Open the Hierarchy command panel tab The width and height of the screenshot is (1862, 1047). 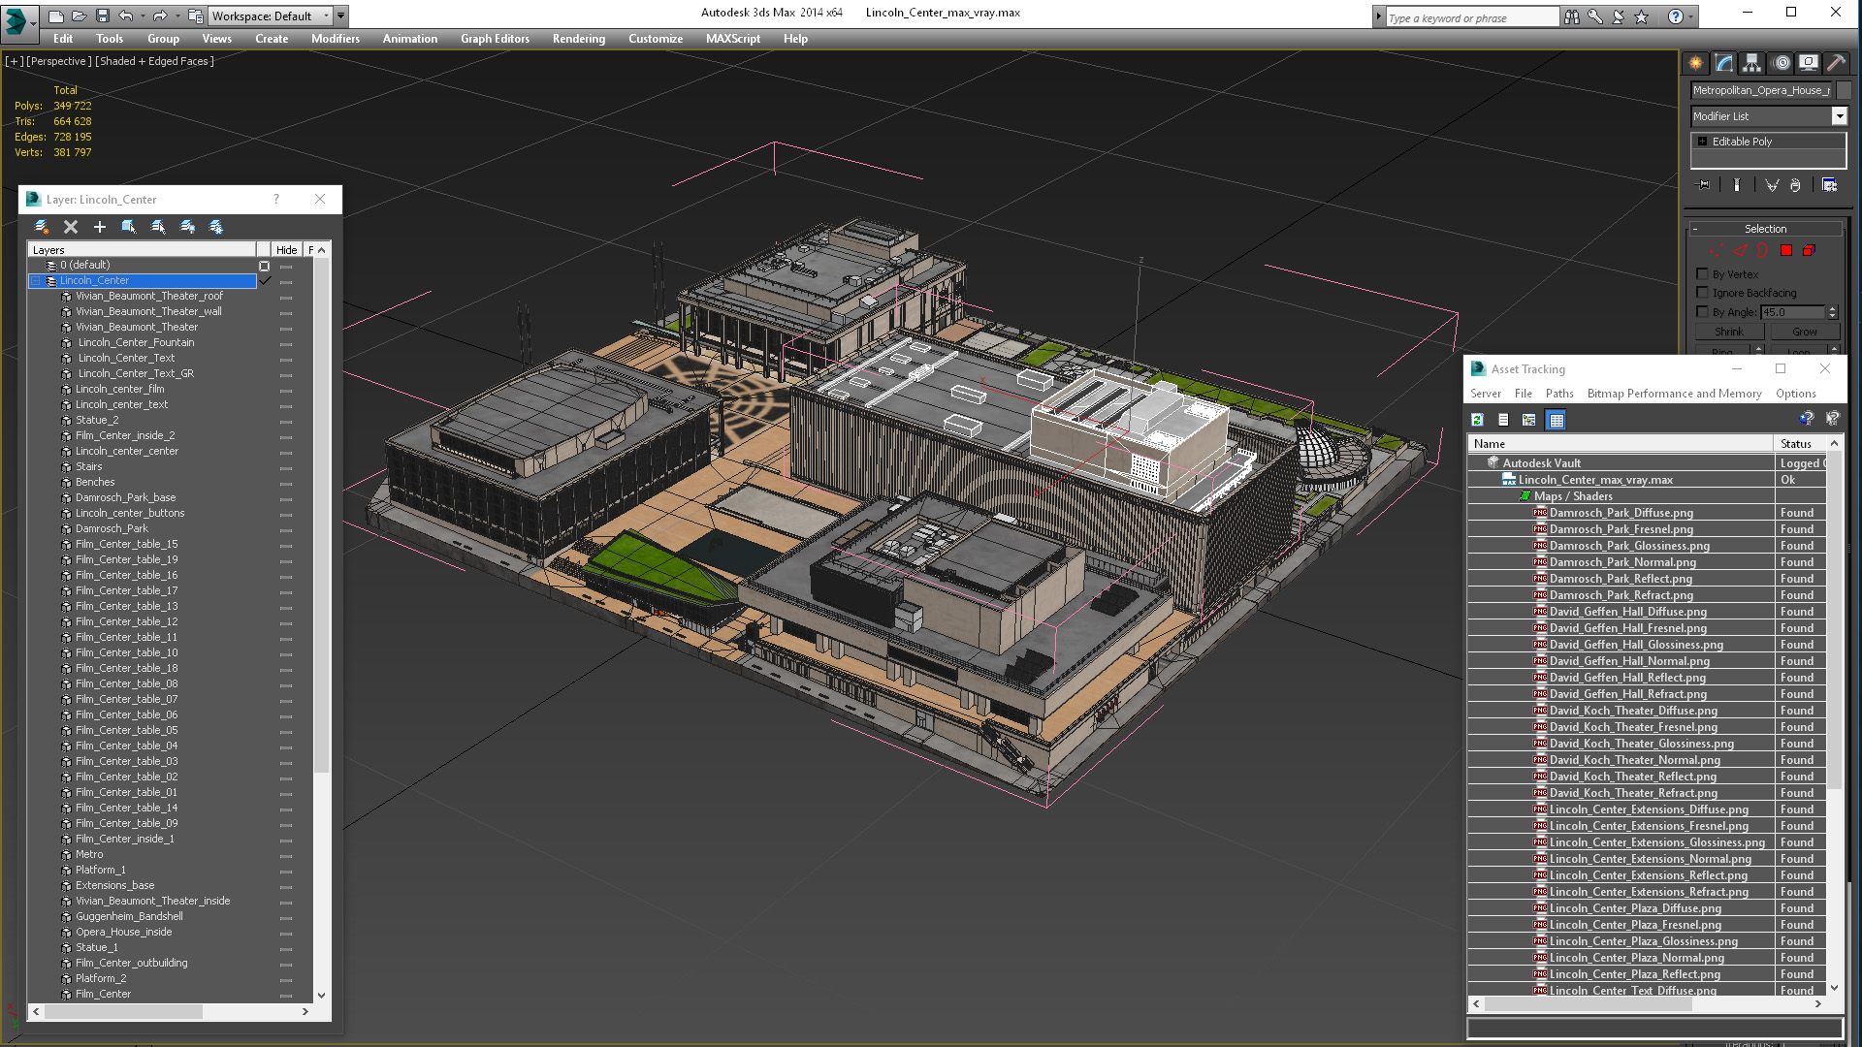pos(1751,63)
